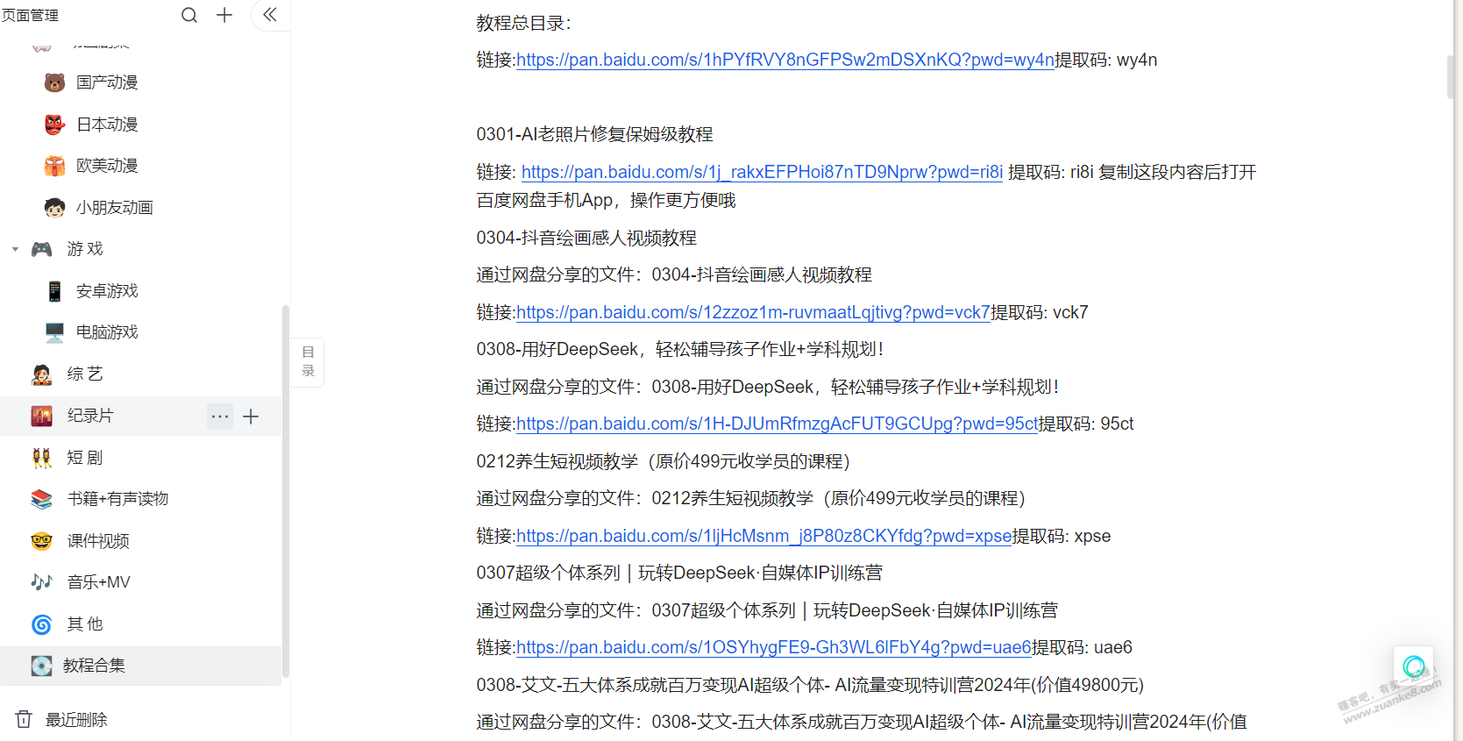Click the sidebar vertical scrollbar
The width and height of the screenshot is (1463, 741).
285,491
